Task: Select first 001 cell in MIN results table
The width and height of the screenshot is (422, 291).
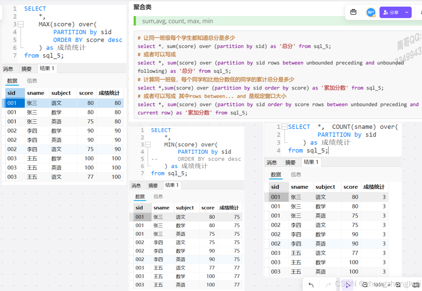Action: pos(142,217)
